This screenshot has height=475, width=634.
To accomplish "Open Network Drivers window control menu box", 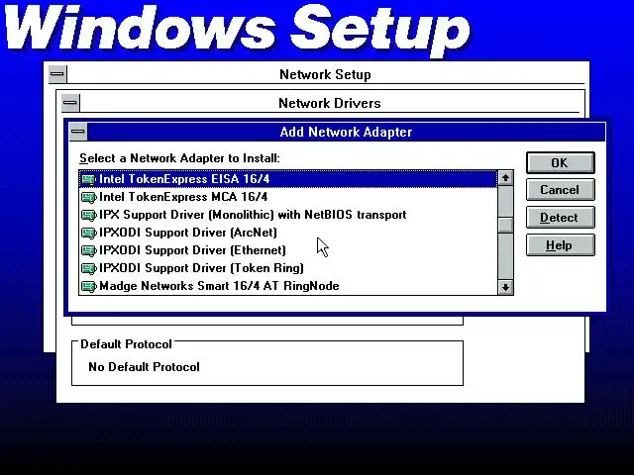I will tap(70, 103).
